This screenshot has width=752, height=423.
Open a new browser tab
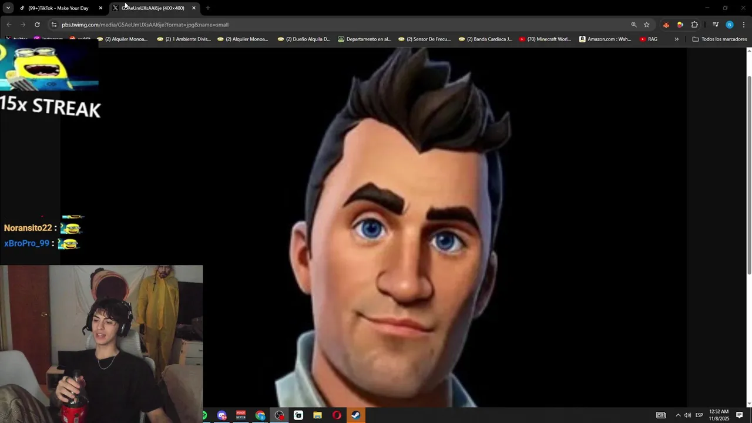[x=207, y=8]
